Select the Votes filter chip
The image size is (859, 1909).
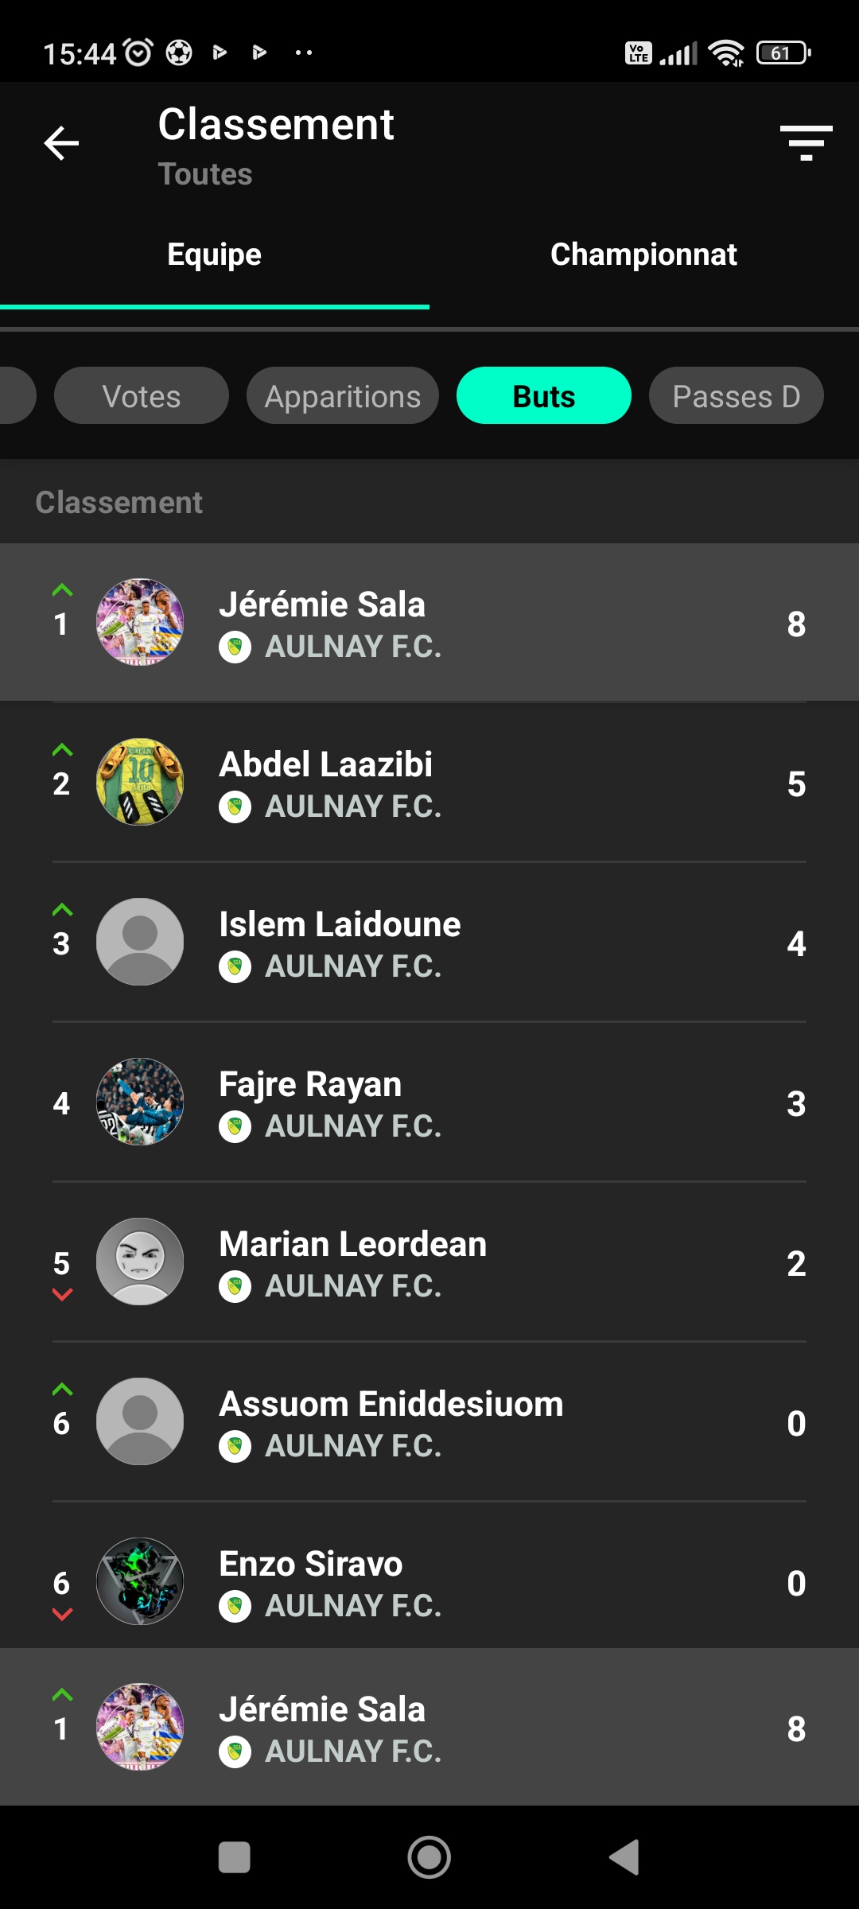point(142,395)
